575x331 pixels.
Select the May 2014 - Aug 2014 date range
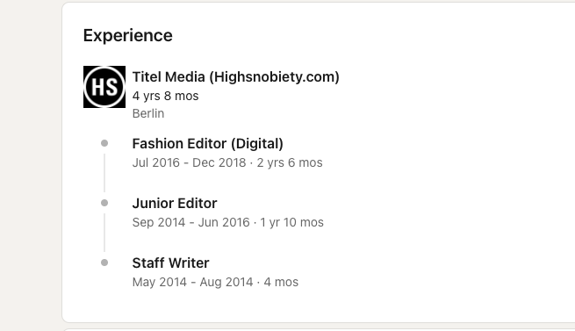click(192, 282)
